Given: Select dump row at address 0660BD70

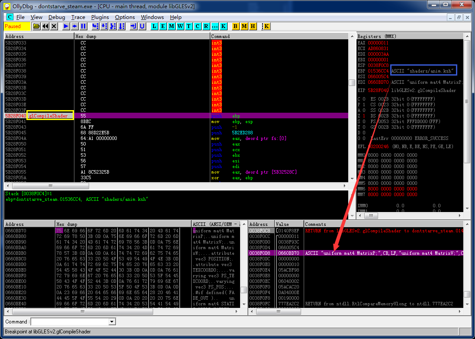Looking at the screenshot, I should point(122,231).
